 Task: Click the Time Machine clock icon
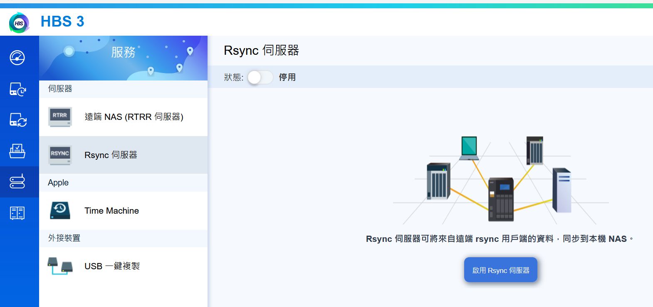[60, 210]
